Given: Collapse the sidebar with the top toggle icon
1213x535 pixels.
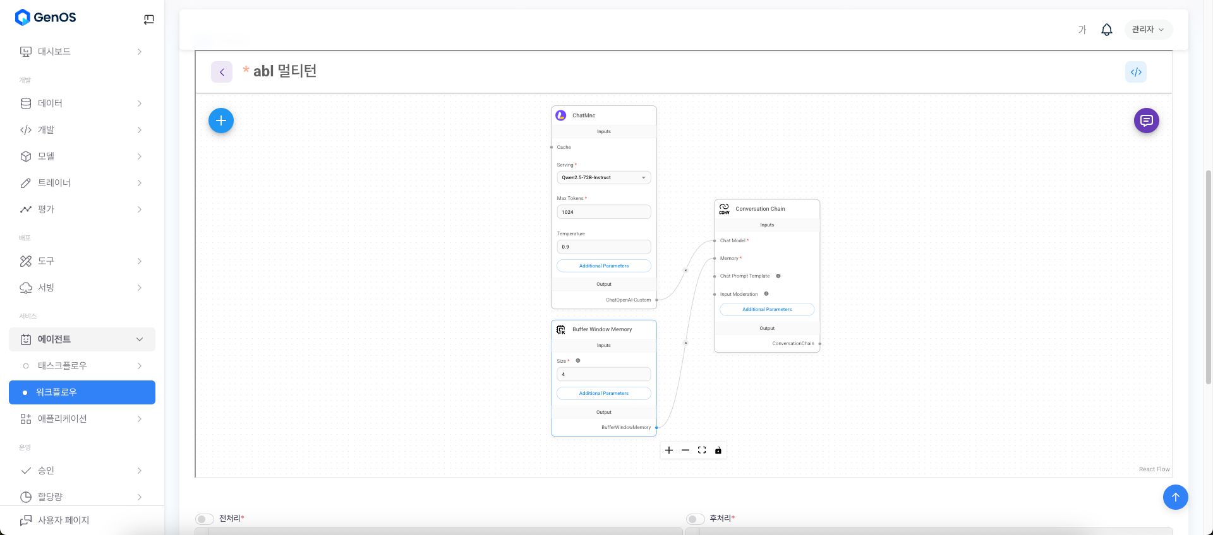Looking at the screenshot, I should pyautogui.click(x=149, y=20).
